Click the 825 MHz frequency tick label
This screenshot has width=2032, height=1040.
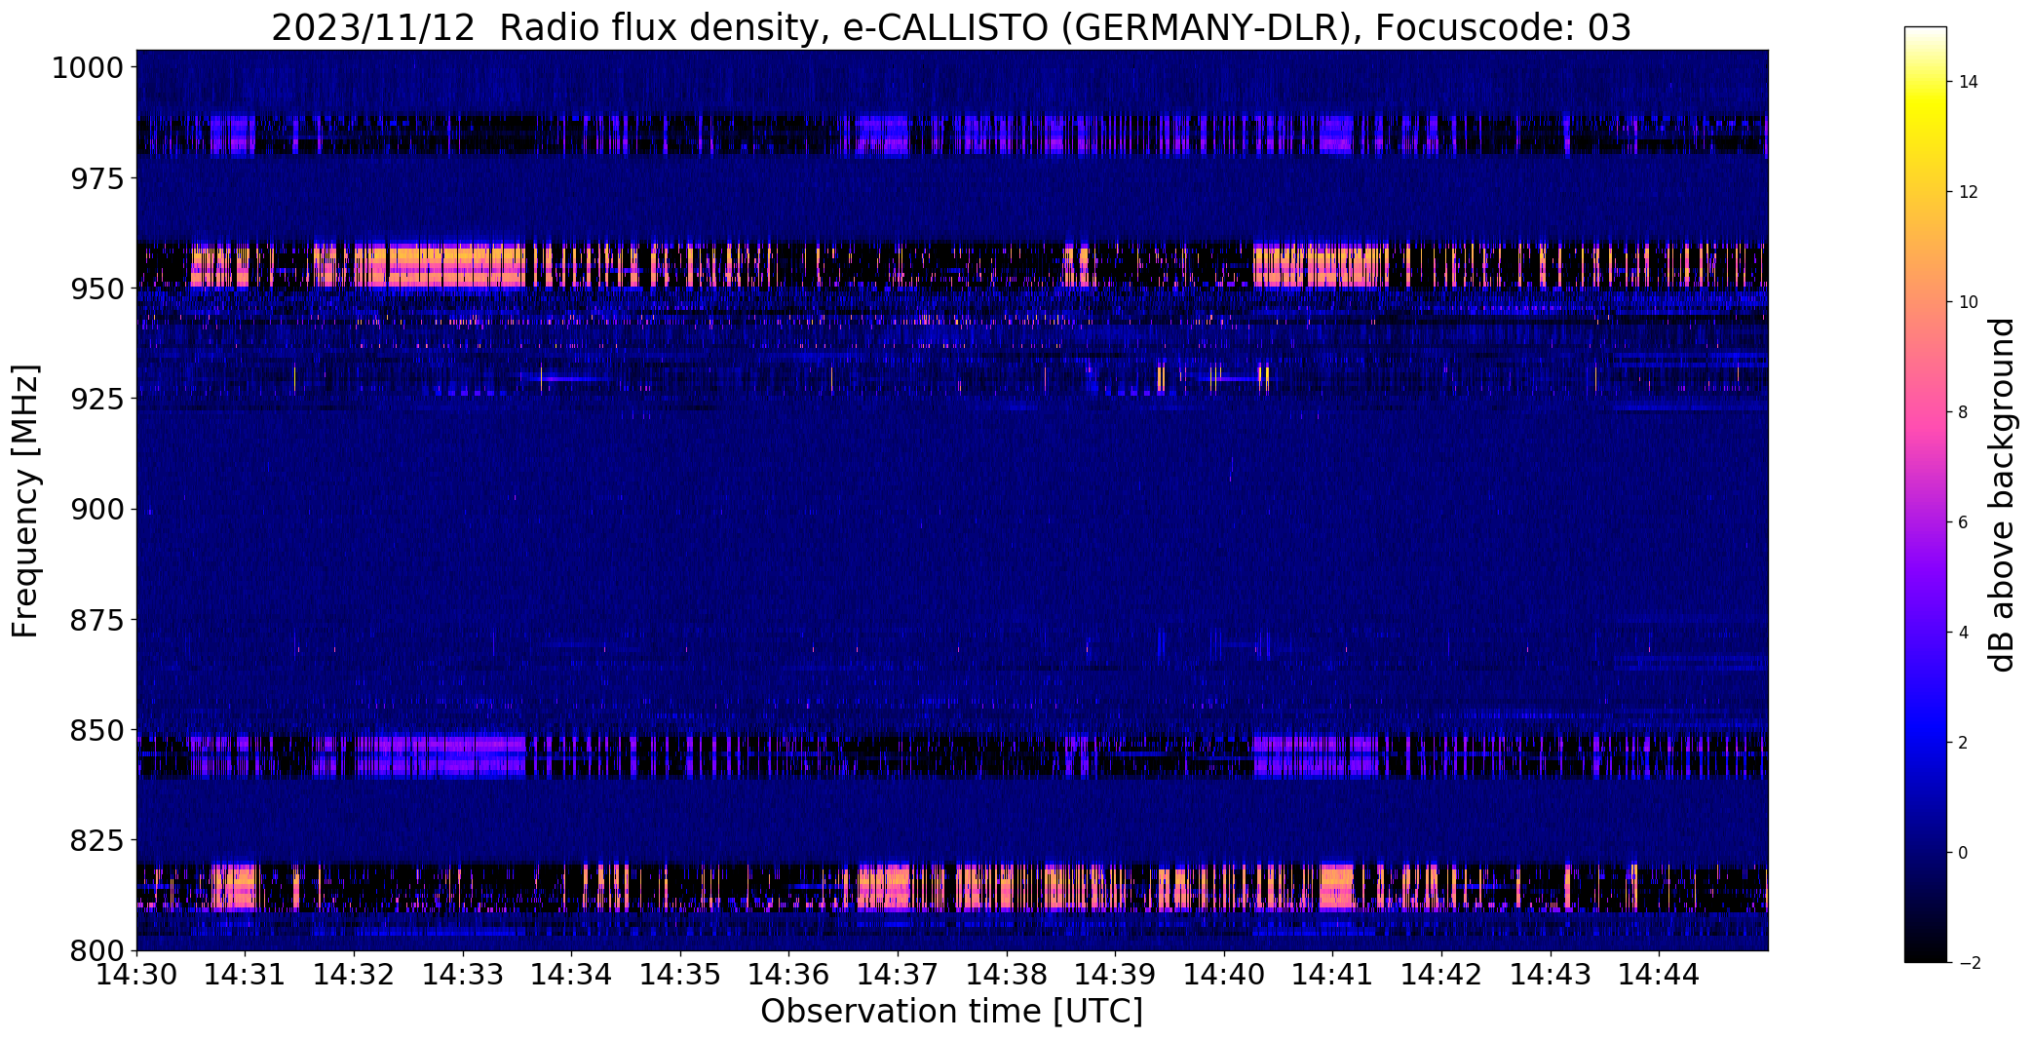pos(97,840)
